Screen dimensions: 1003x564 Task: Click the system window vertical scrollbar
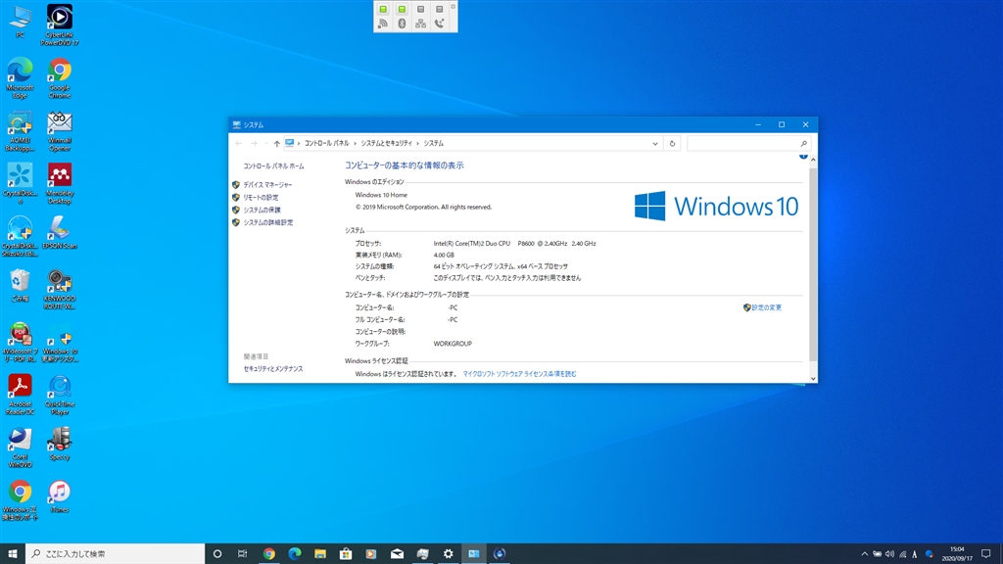(x=812, y=264)
